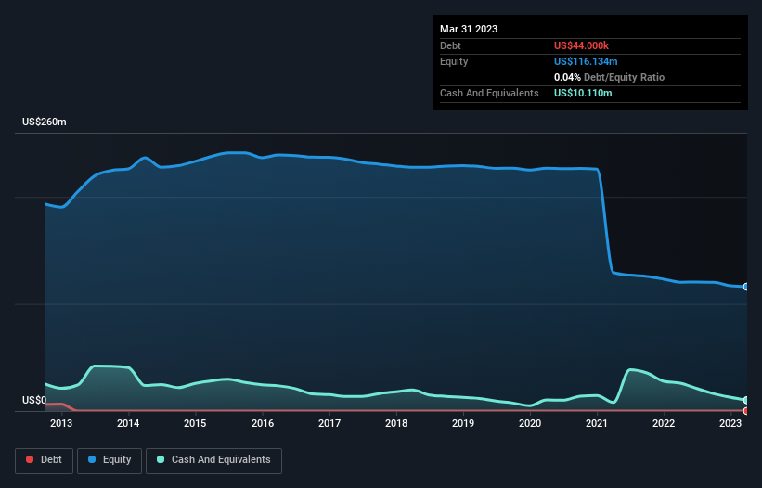Select the Equity endpoint marker at 2023
Viewport: 762px width, 488px height.
tap(746, 287)
